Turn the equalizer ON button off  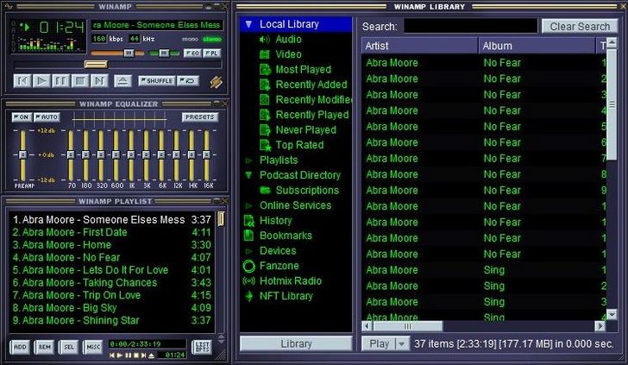22,117
